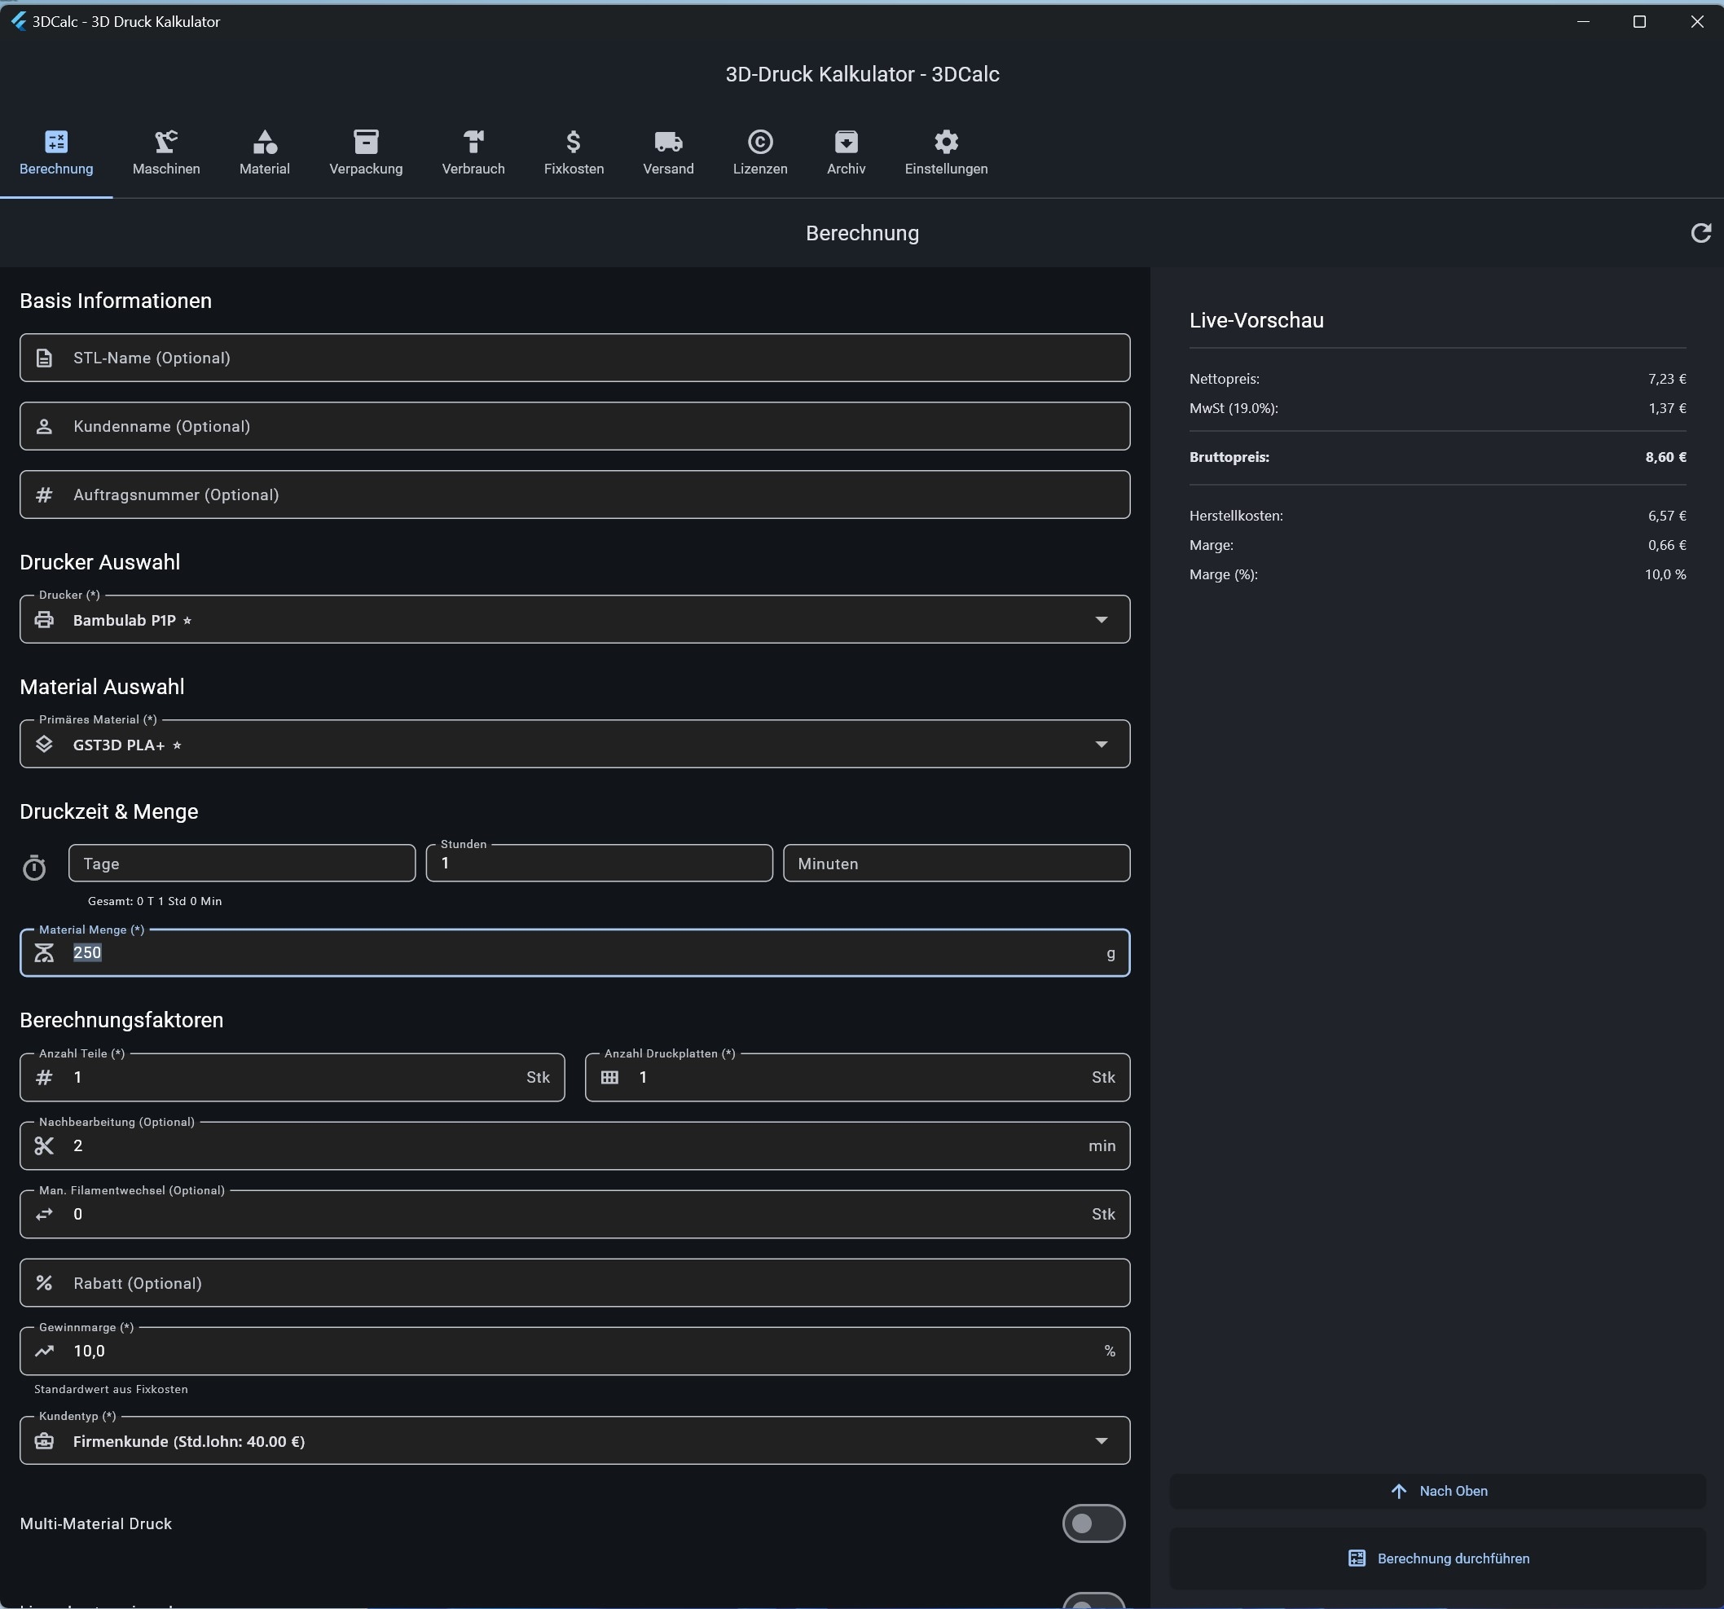Click the refresh icon beside Berechnung header
The width and height of the screenshot is (1724, 1609).
1700,233
